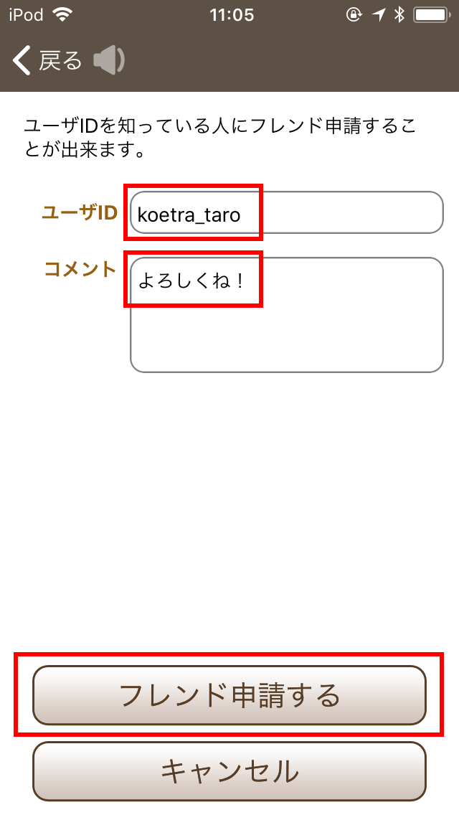The width and height of the screenshot is (459, 815).
Task: Tap the koetra_taro text in field
Action: [189, 215]
